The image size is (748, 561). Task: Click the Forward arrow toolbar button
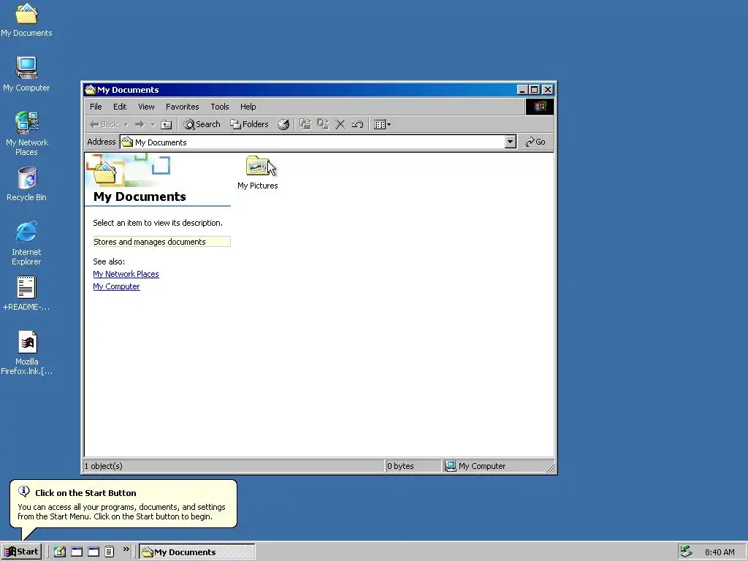(x=140, y=124)
